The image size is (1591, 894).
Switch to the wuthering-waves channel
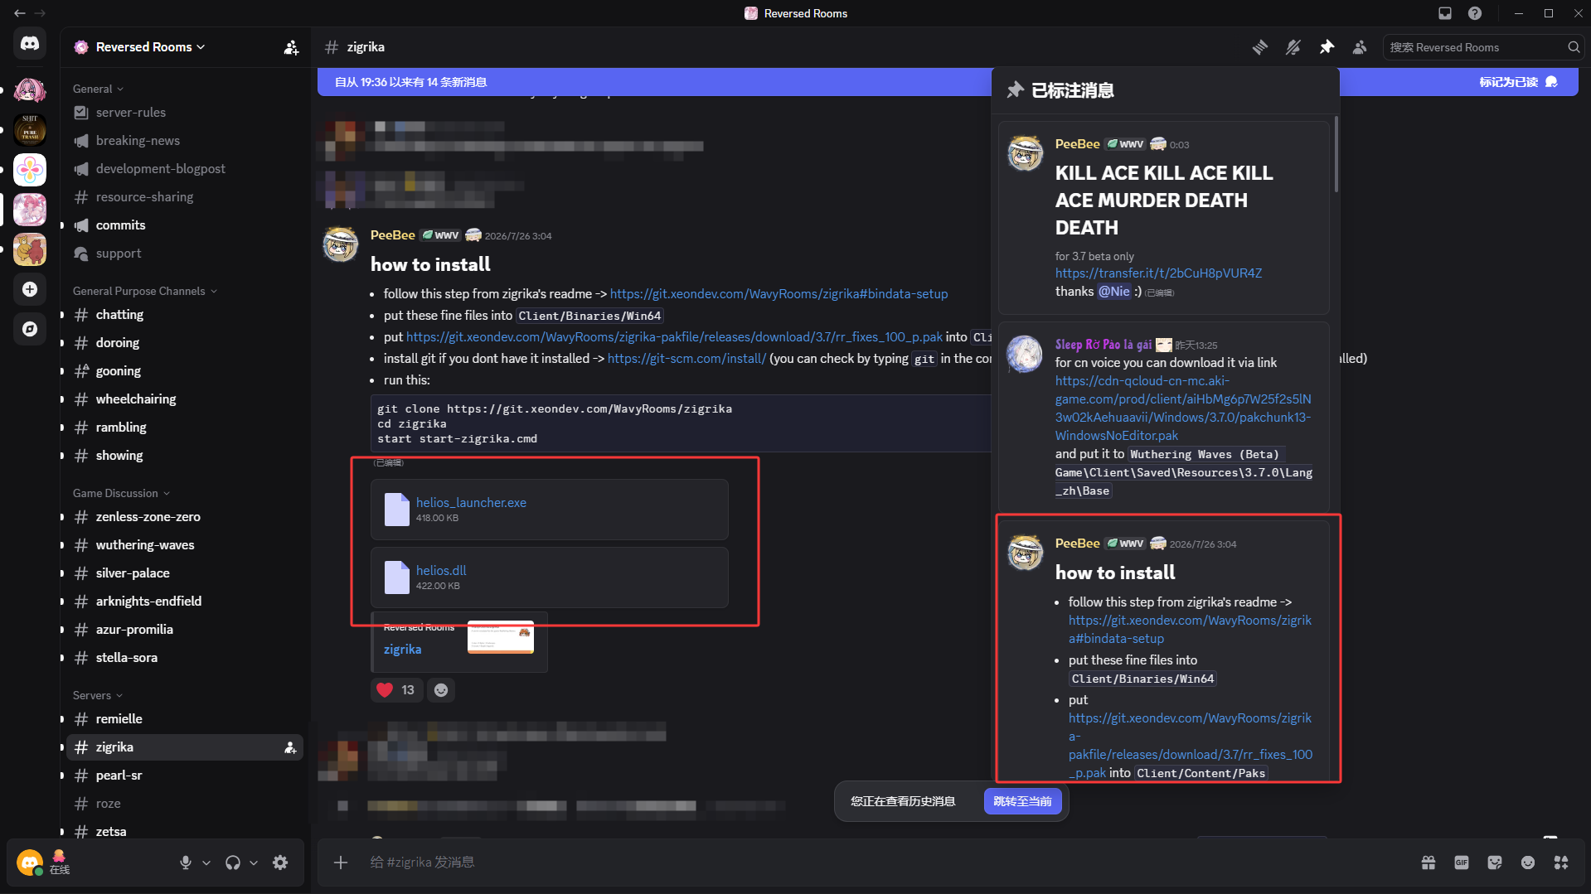(185, 545)
